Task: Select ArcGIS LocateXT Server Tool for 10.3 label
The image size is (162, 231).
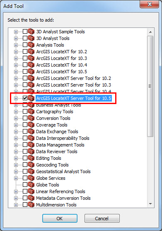Action: (74, 85)
